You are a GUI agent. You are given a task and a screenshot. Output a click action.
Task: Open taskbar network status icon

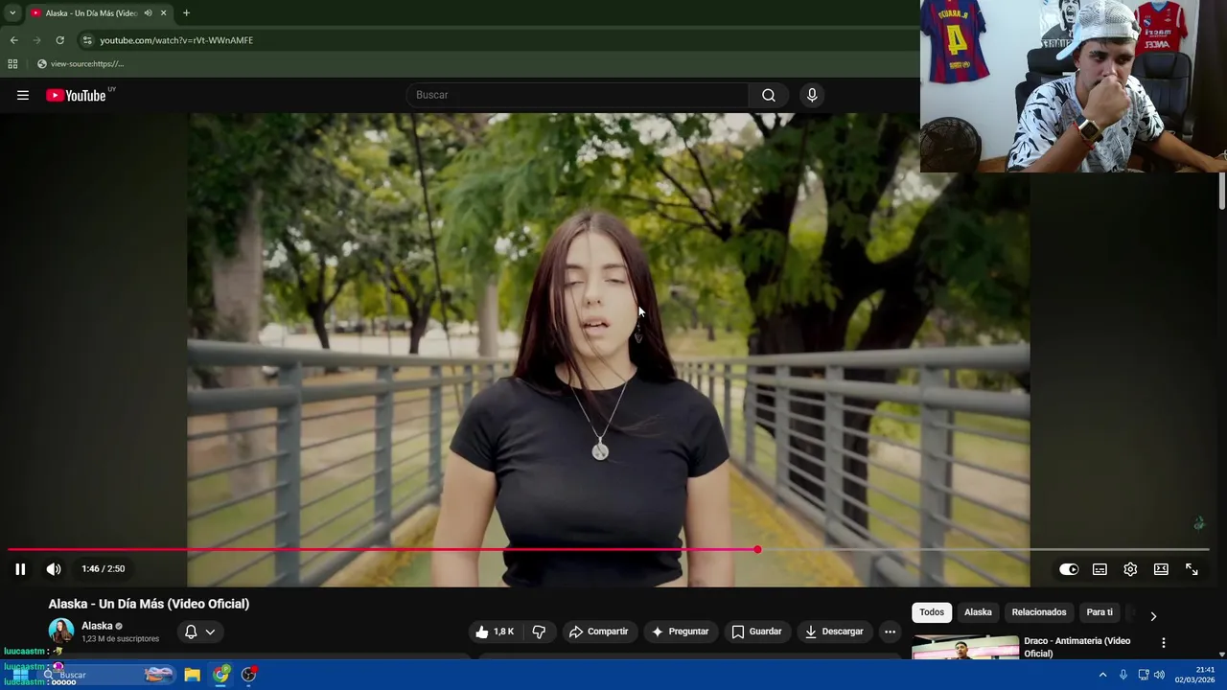[x=1143, y=675]
